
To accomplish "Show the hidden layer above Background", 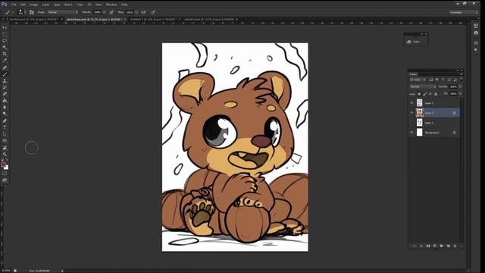I will (411, 123).
